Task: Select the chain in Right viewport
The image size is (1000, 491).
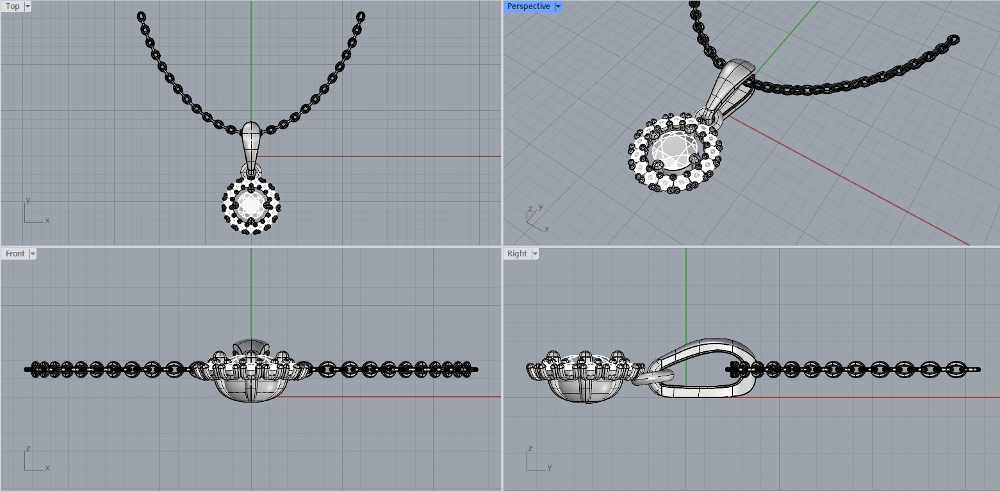Action: pyautogui.click(x=853, y=369)
